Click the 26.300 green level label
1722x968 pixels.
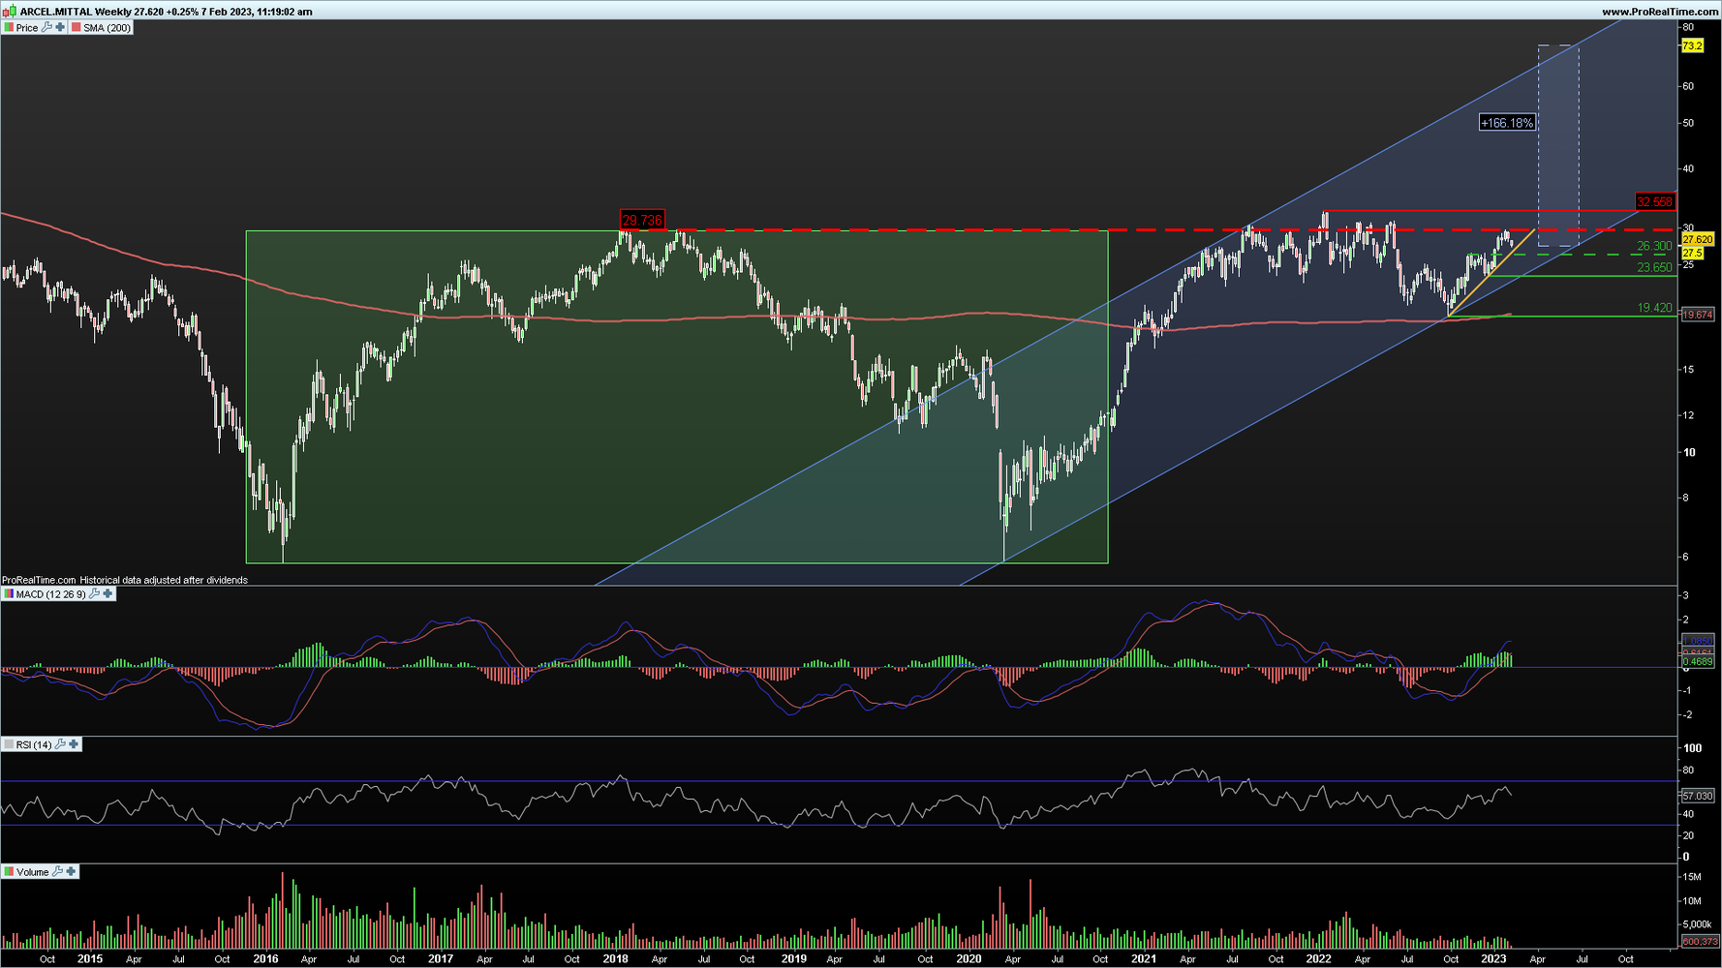point(1654,247)
